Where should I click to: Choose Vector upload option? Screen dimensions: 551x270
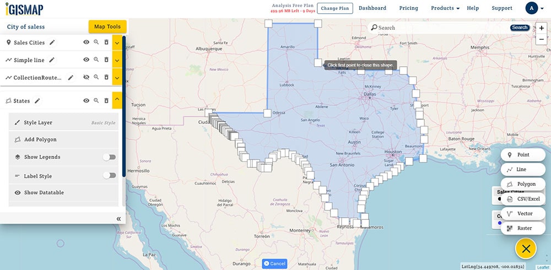pyautogui.click(x=523, y=213)
